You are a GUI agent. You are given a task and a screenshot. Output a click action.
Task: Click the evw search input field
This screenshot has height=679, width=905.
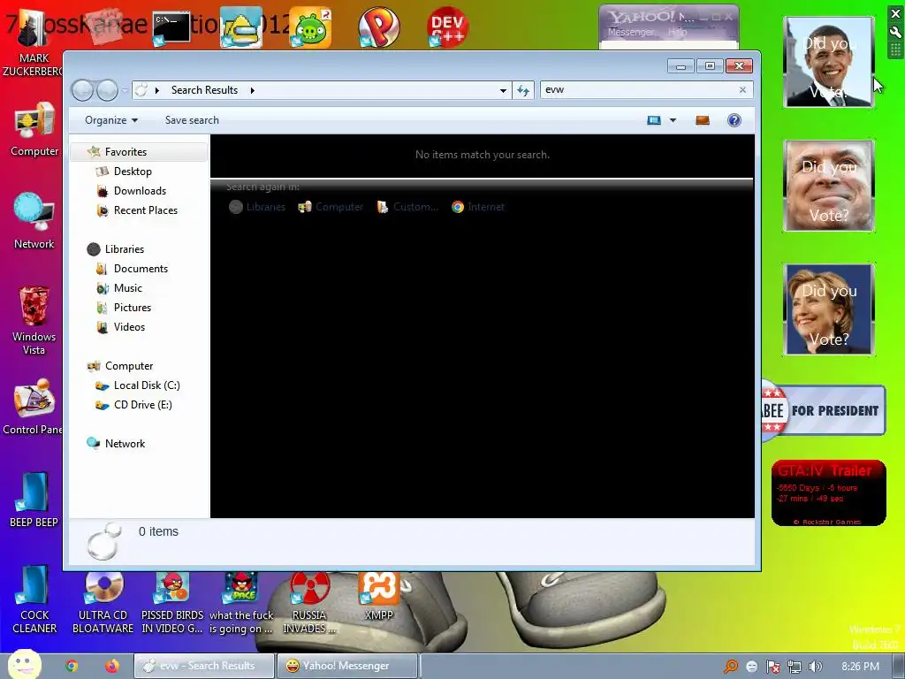point(638,89)
